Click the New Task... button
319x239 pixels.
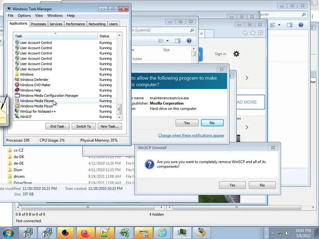tap(110, 126)
